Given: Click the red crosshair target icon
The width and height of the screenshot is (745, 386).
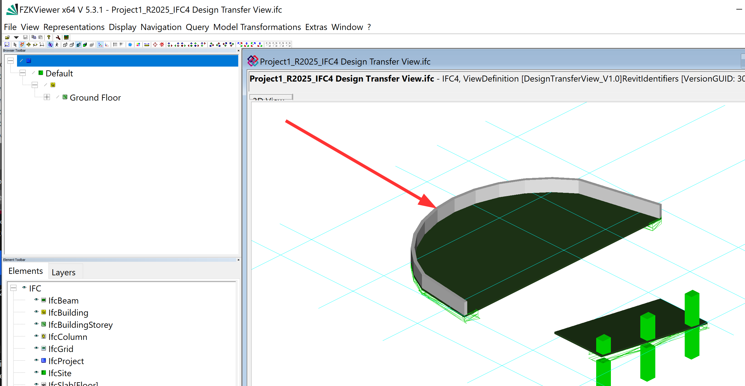Looking at the screenshot, I should (155, 44).
